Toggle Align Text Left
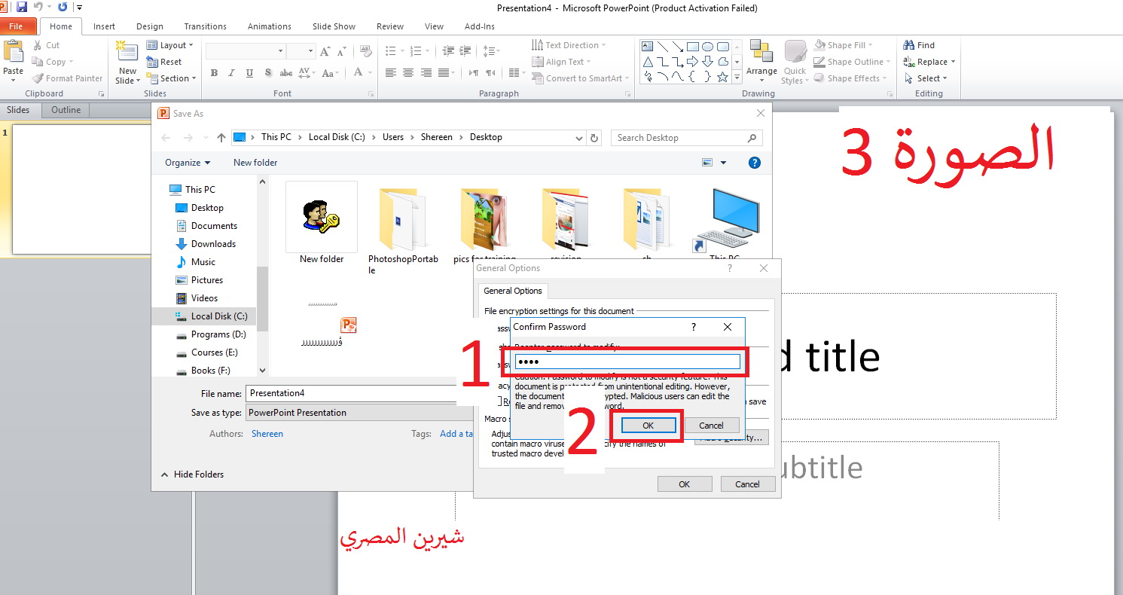This screenshot has width=1123, height=595. pos(390,73)
